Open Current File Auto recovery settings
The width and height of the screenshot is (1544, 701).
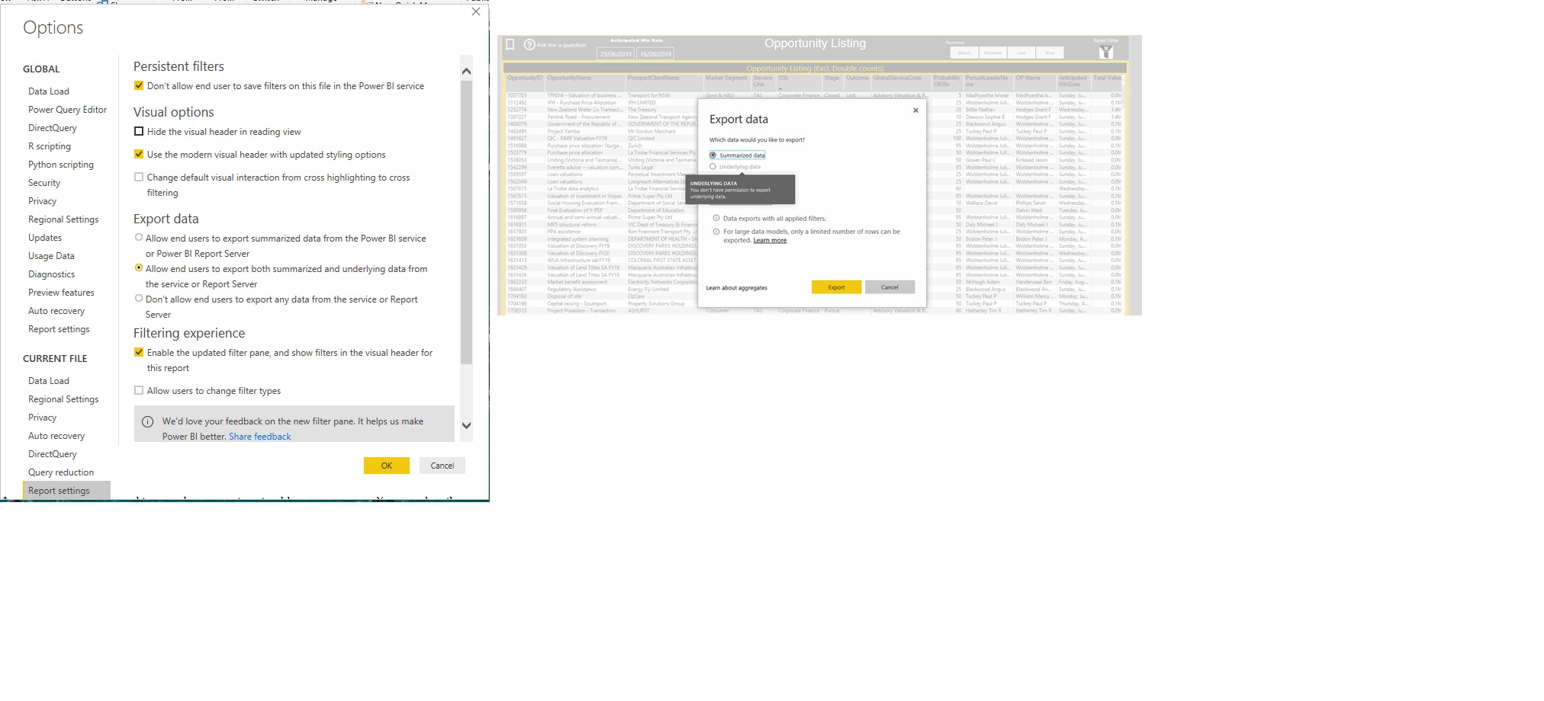coord(56,436)
